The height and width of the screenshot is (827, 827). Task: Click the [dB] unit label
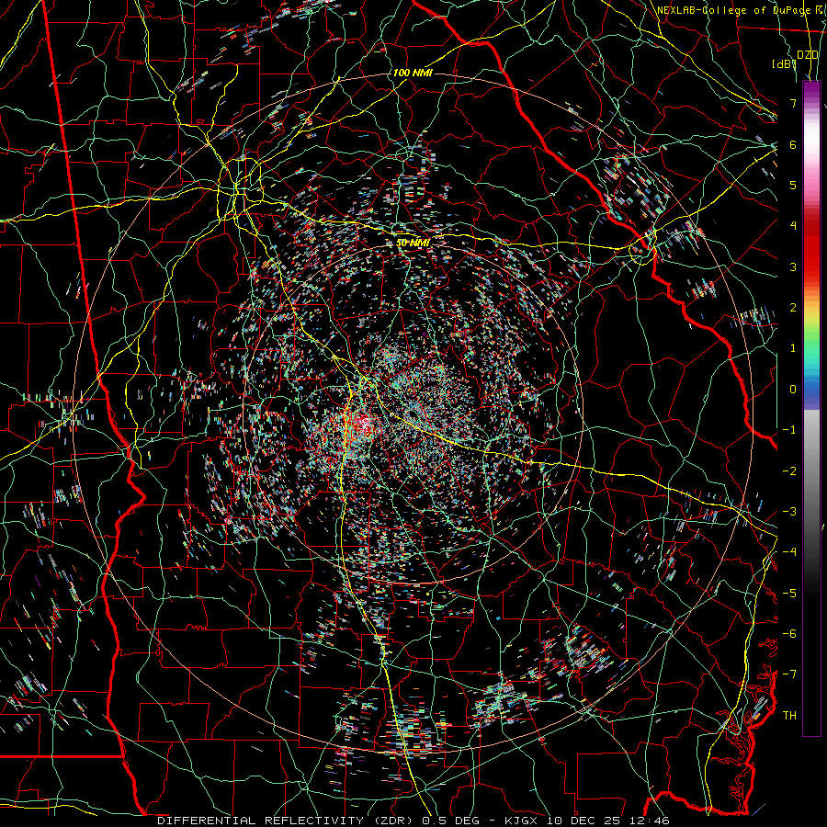(785, 63)
